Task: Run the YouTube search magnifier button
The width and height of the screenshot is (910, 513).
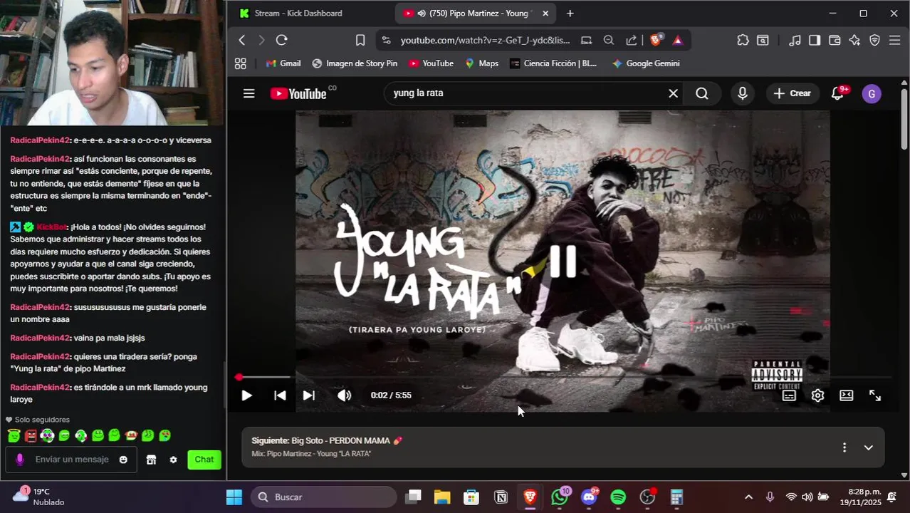Action: (x=702, y=93)
